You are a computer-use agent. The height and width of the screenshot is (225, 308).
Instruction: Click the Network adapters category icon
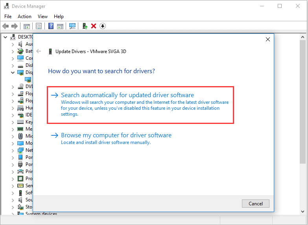pos(20,150)
